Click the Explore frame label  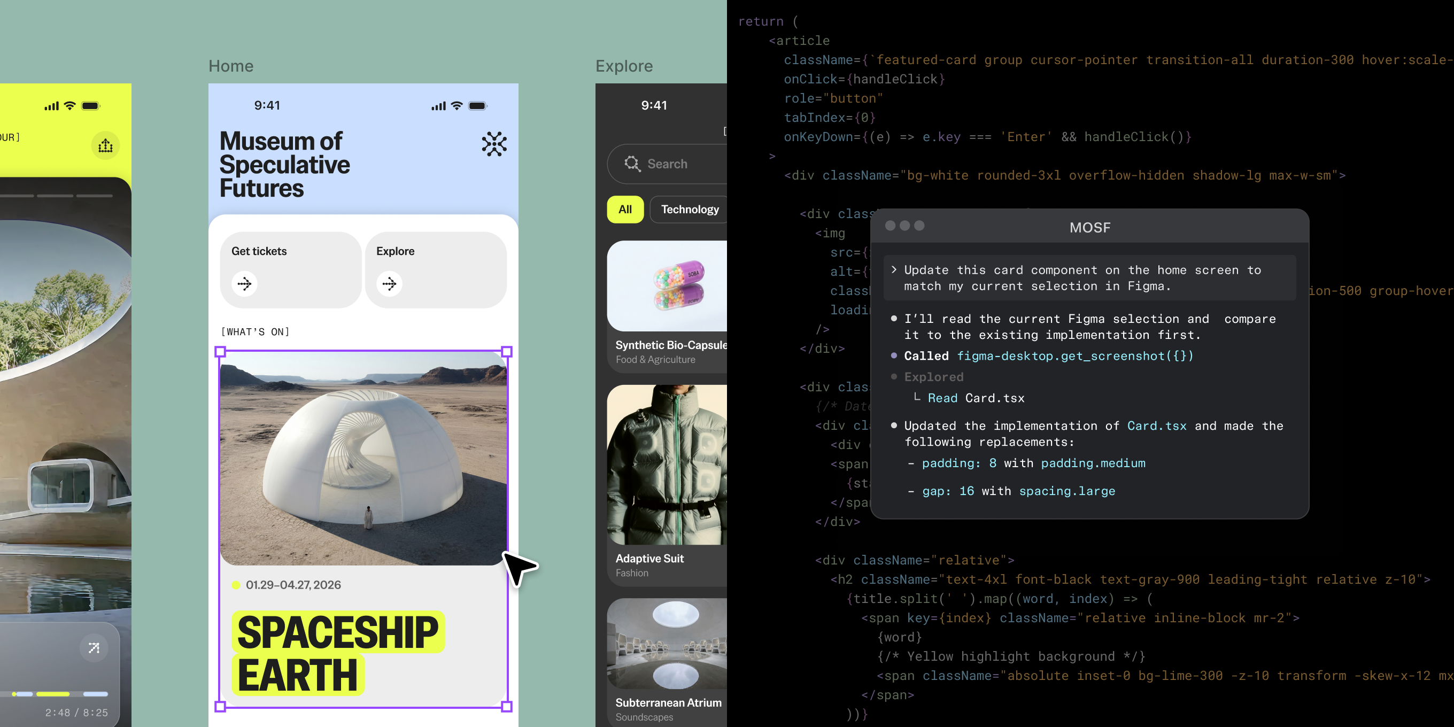click(x=624, y=66)
